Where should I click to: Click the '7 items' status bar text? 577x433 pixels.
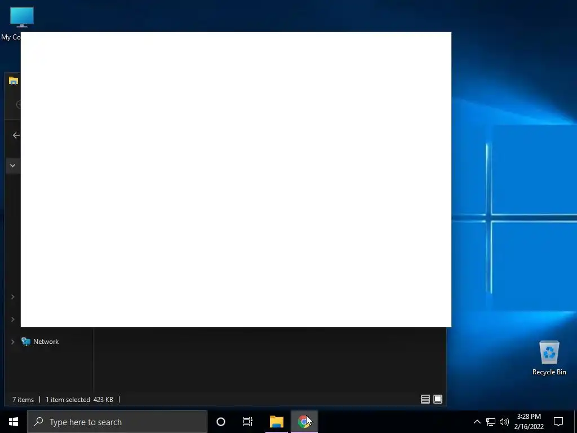[23, 400]
